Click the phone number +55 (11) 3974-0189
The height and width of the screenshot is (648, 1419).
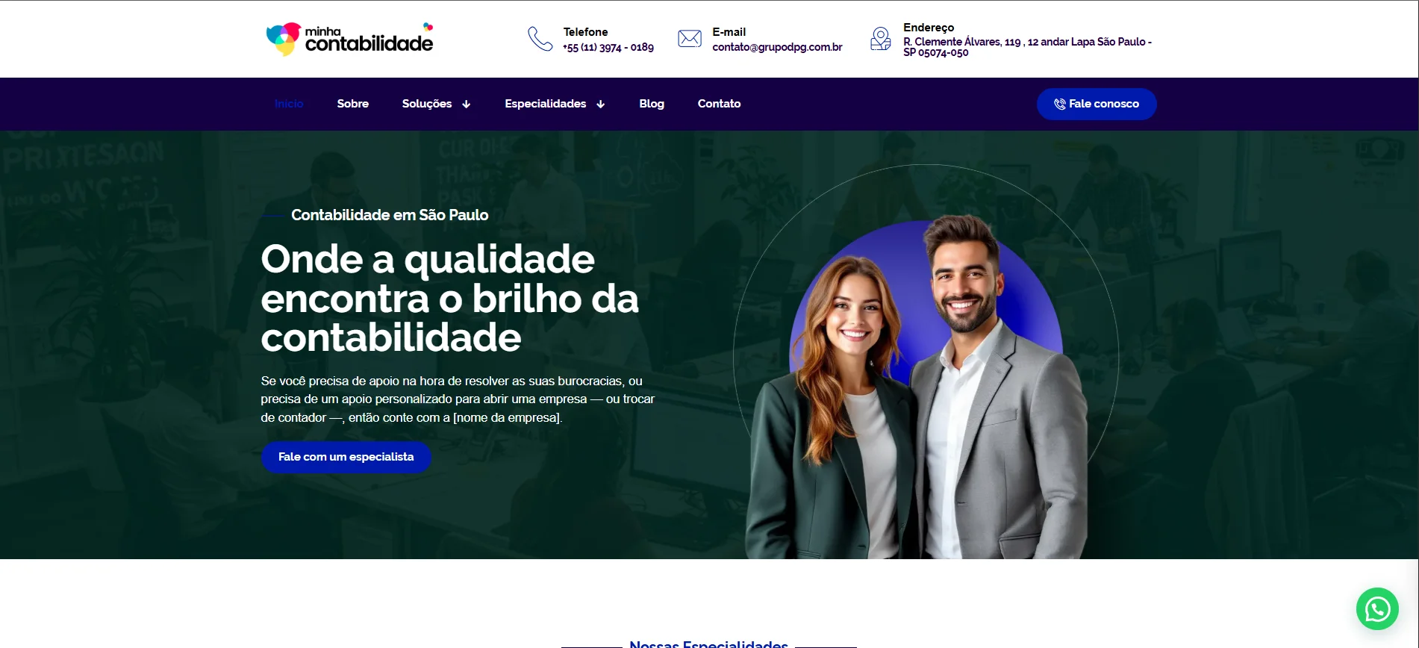608,48
